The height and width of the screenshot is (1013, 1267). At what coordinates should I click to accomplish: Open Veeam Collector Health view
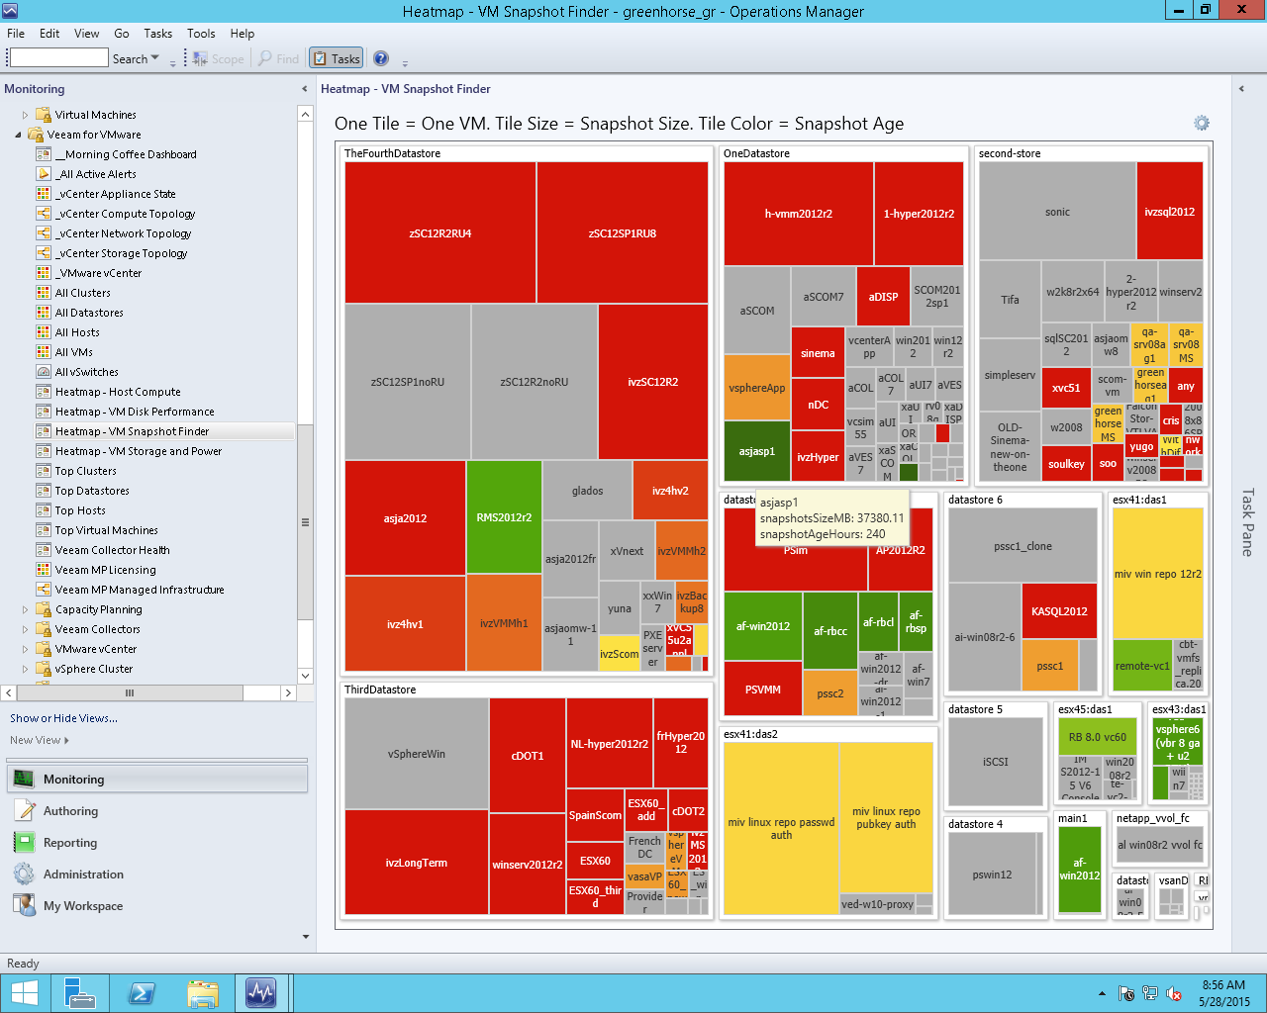pyautogui.click(x=113, y=550)
